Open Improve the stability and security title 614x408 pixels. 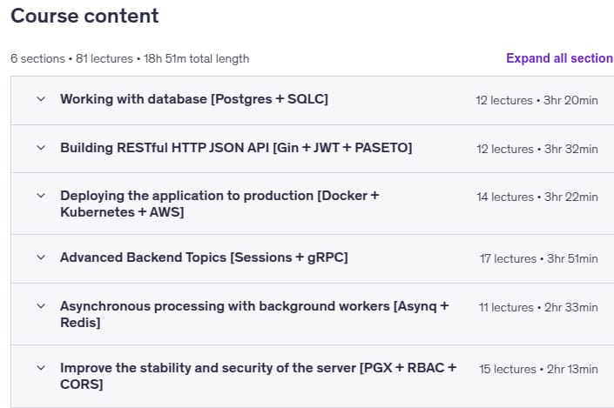coord(258,376)
